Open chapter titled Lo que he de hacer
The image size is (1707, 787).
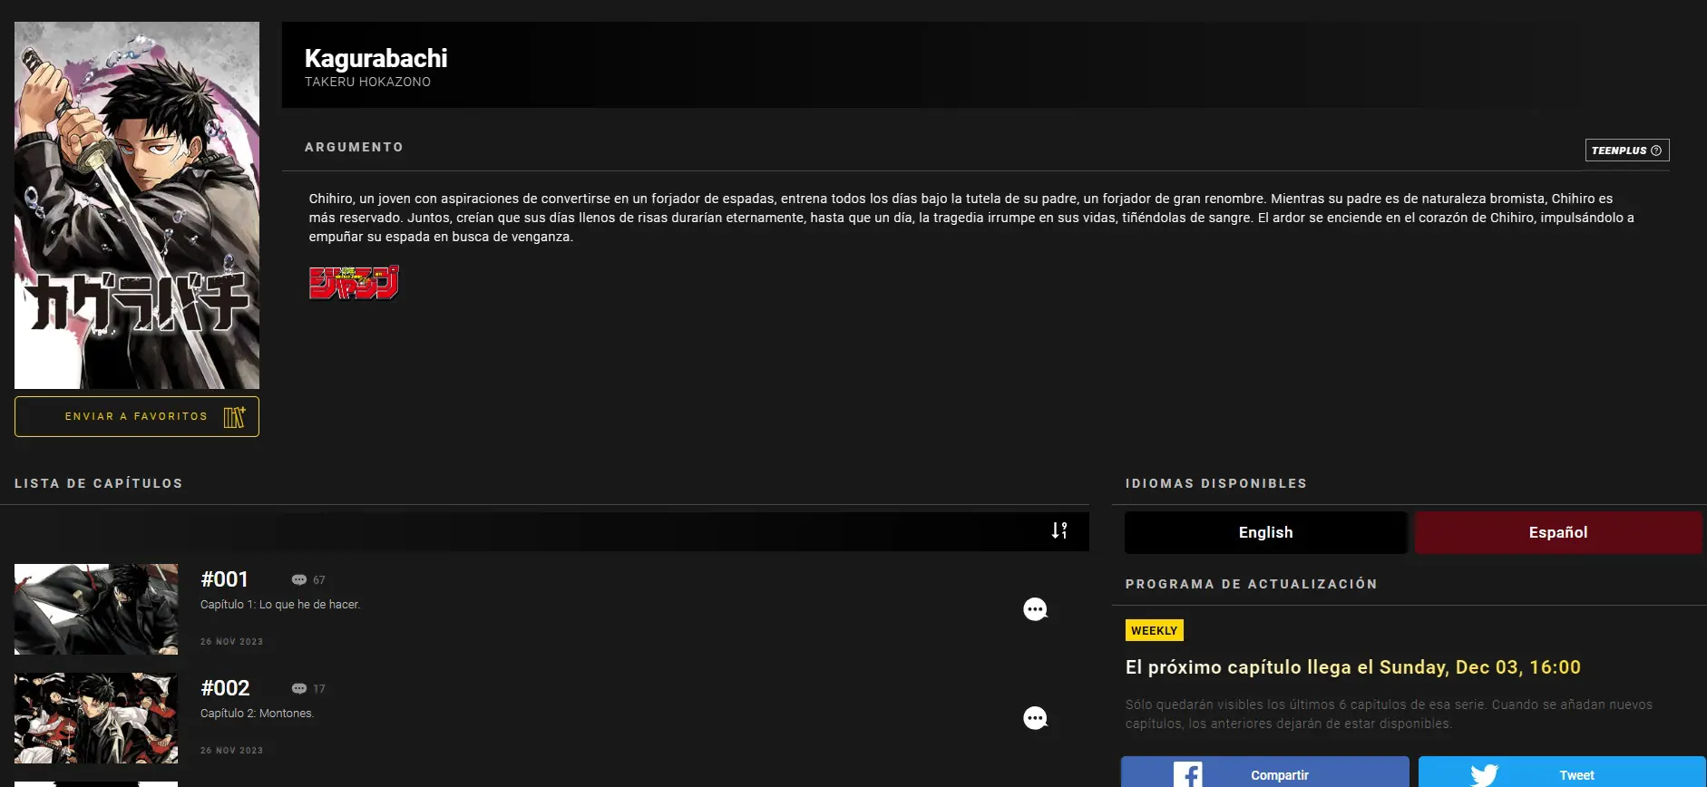(x=280, y=605)
